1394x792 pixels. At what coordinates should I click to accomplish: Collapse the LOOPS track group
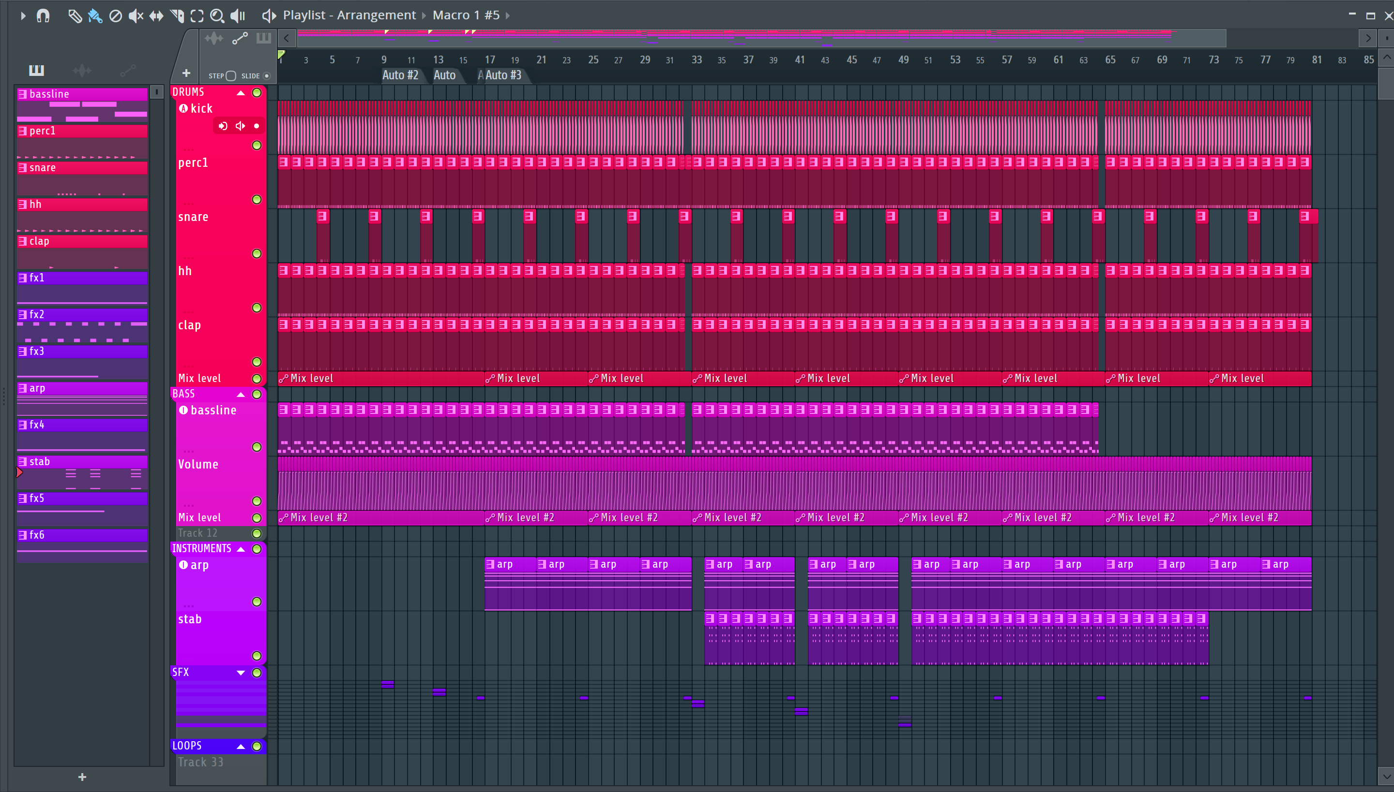click(x=240, y=747)
